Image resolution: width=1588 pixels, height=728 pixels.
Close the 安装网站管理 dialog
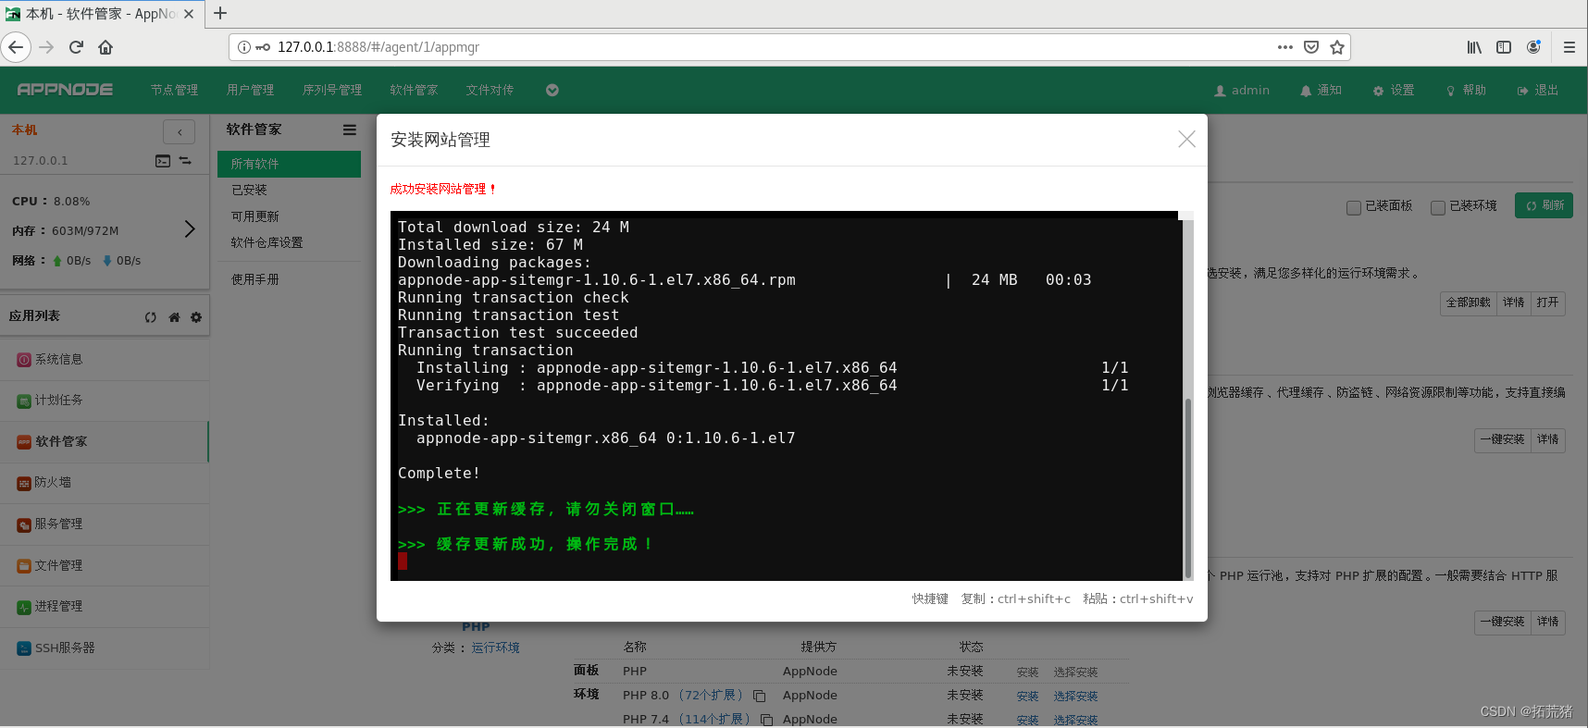tap(1186, 139)
